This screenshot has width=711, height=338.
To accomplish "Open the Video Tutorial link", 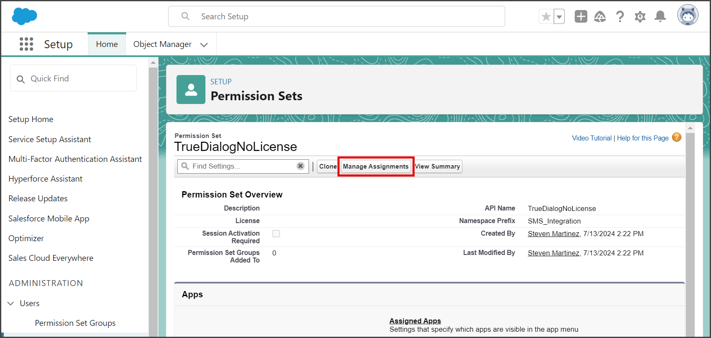I will coord(592,138).
